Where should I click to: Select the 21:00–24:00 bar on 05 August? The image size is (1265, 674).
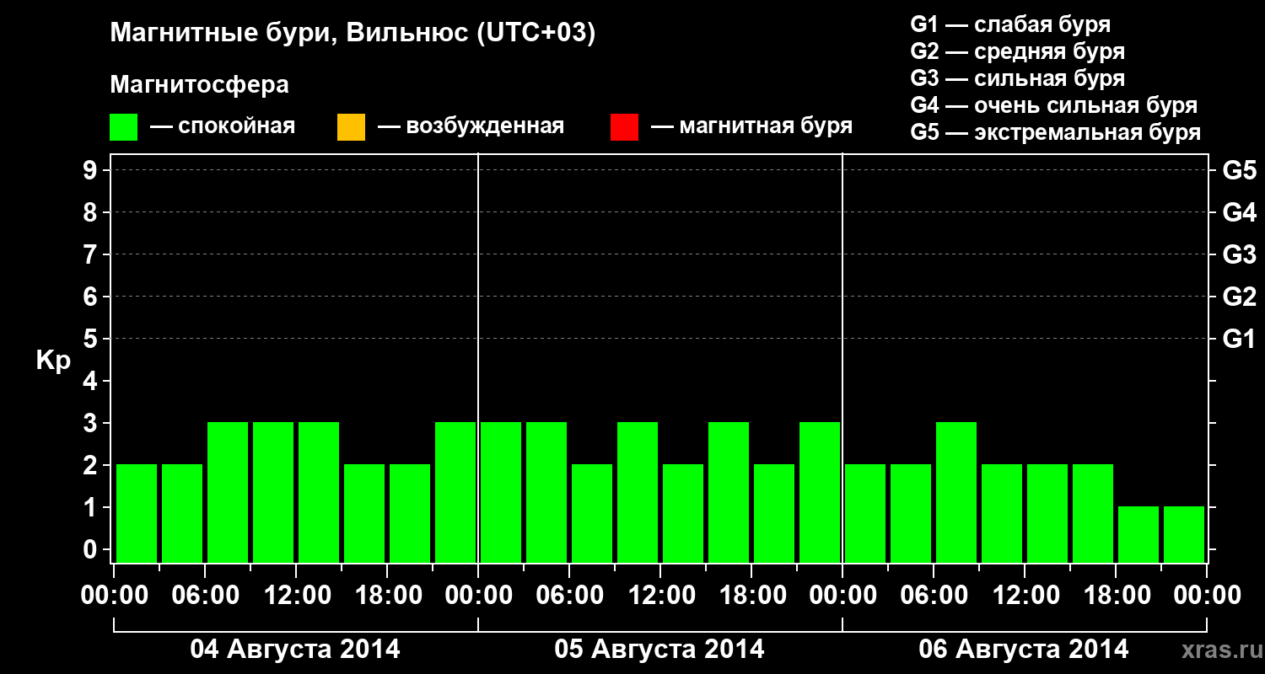[820, 492]
